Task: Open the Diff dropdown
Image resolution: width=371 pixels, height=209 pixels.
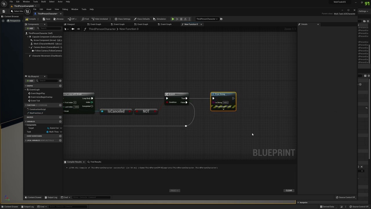Action: point(72,19)
